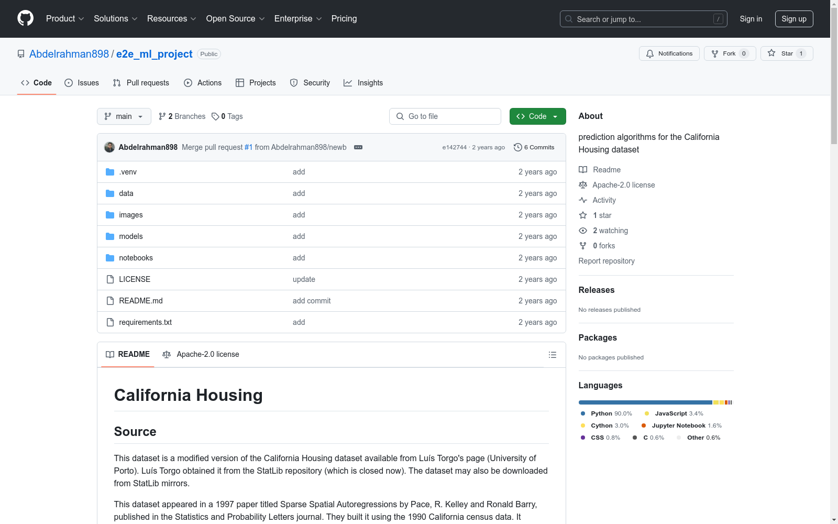Viewport: 838px width, 524px height.
Task: Click the pulse icon next to Activity
Action: [583, 200]
